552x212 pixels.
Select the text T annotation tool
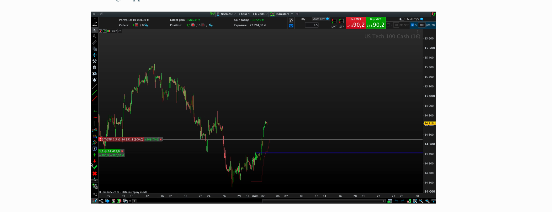94,149
